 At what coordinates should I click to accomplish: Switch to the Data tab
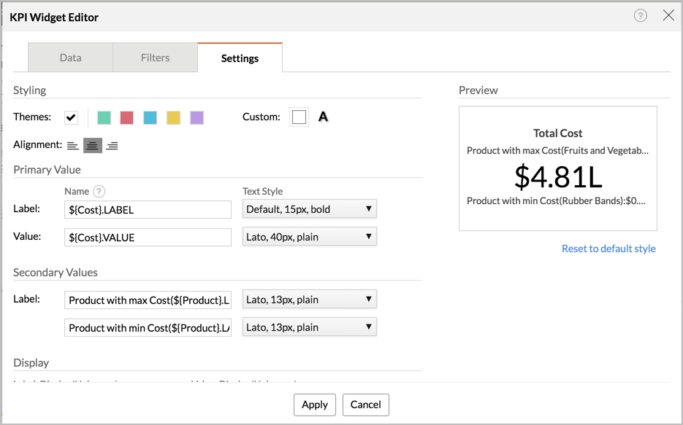click(x=70, y=56)
